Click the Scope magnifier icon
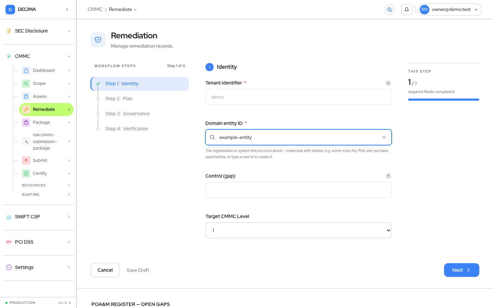The image size is (493, 308). coord(26,84)
